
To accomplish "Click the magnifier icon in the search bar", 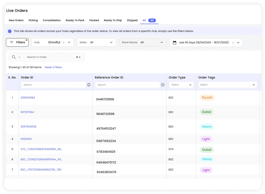I will (14, 57).
